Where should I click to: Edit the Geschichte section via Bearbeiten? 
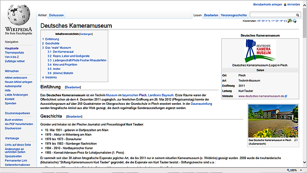tap(74, 117)
